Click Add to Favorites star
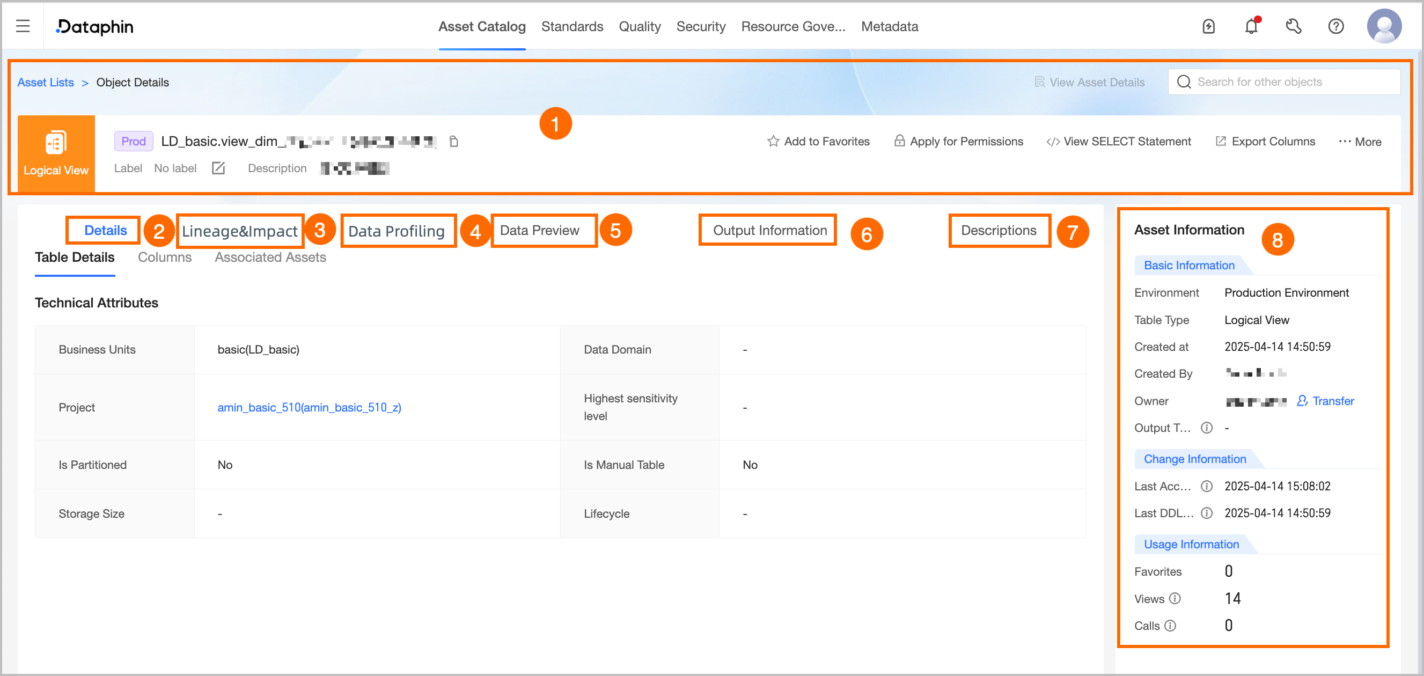Screen dimensions: 1424x676 coord(818,142)
